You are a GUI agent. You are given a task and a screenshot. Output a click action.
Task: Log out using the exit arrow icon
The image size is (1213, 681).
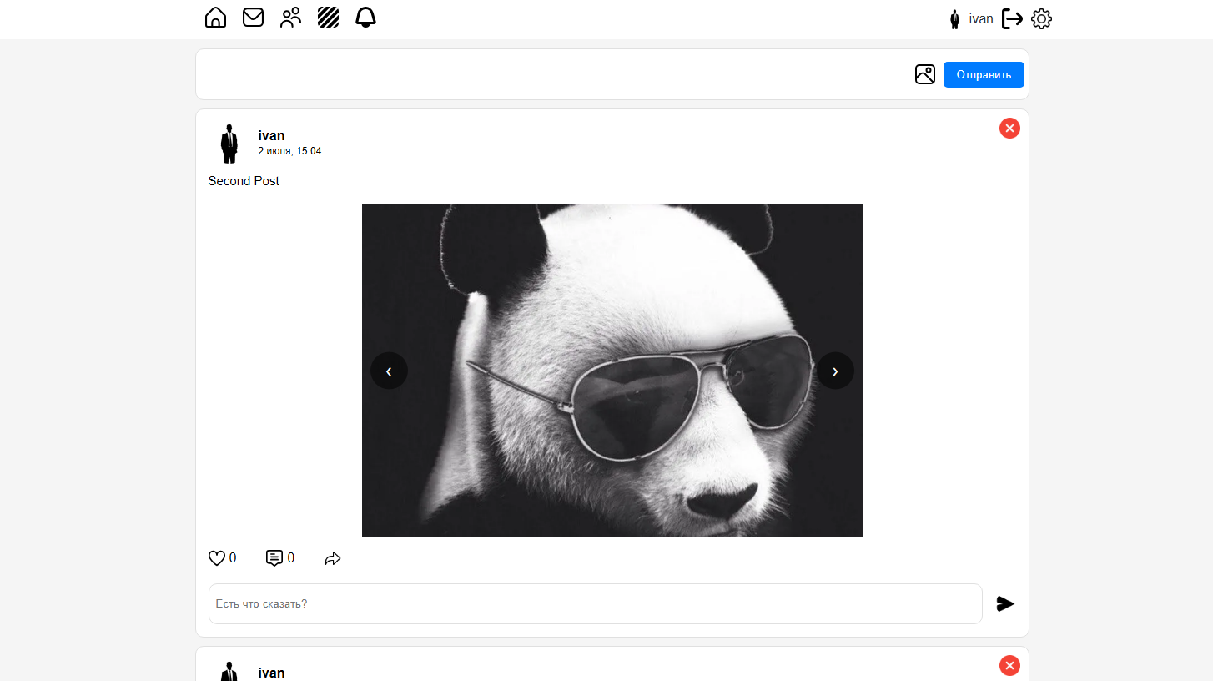point(1012,18)
